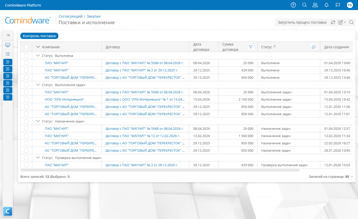The width and height of the screenshot is (358, 219).
Task: Open the dropdown arrow next to the pencil icon
Action: pyautogui.click(x=345, y=22)
